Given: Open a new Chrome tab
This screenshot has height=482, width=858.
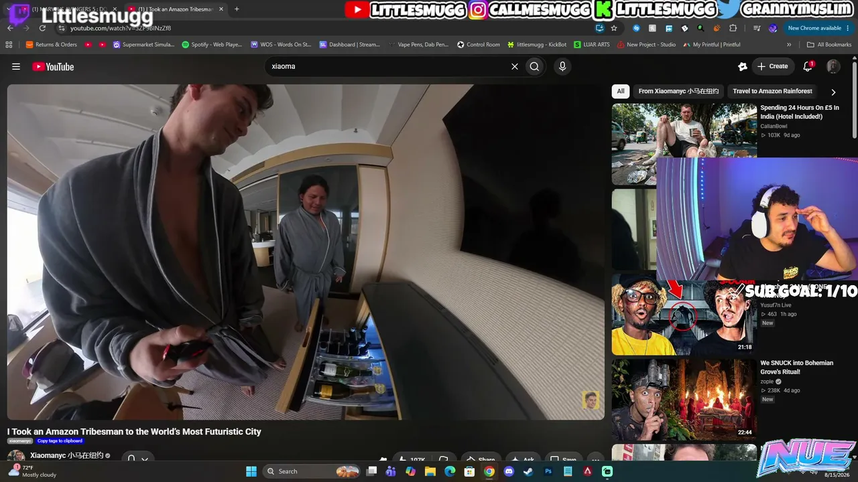Looking at the screenshot, I should coord(237,9).
